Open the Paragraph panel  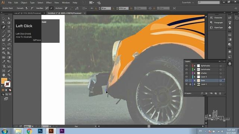click(217, 23)
